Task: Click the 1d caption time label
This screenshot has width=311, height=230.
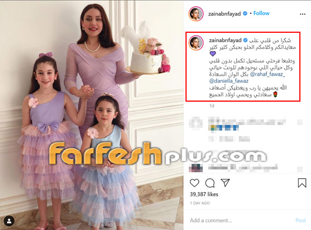Action: click(212, 106)
